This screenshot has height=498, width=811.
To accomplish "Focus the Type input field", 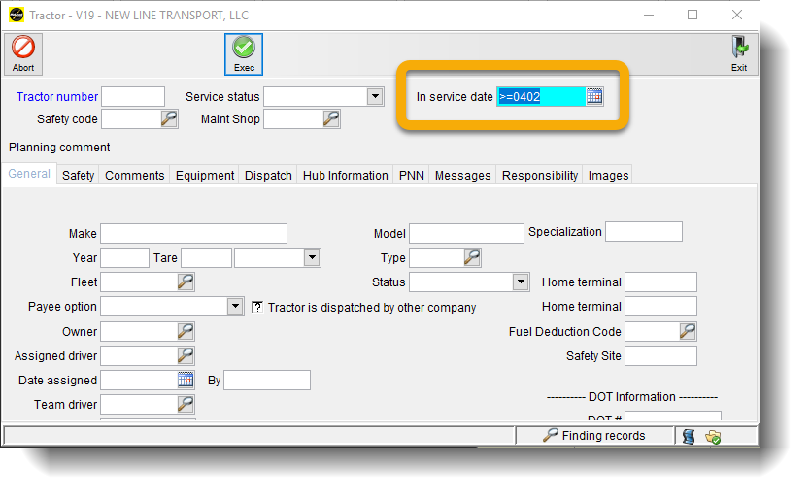I will (x=436, y=257).
